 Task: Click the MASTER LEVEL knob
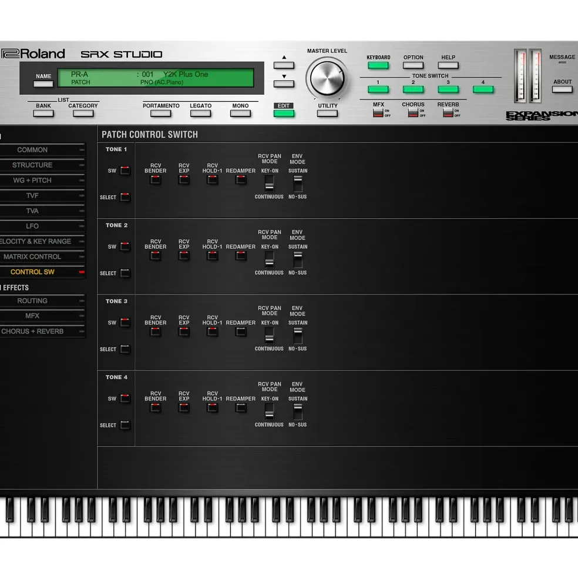[x=327, y=78]
